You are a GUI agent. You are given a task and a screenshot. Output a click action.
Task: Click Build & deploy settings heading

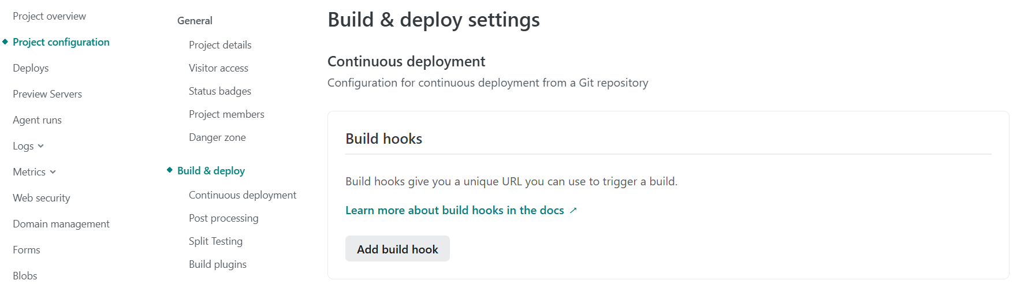point(434,20)
